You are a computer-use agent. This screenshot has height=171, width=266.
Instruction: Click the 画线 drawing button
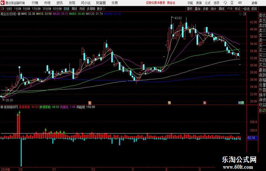pyautogui.click(x=222, y=9)
